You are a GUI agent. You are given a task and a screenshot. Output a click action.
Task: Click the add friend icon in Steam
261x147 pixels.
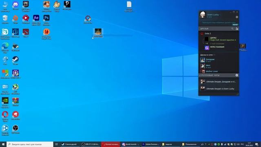[x=237, y=29]
